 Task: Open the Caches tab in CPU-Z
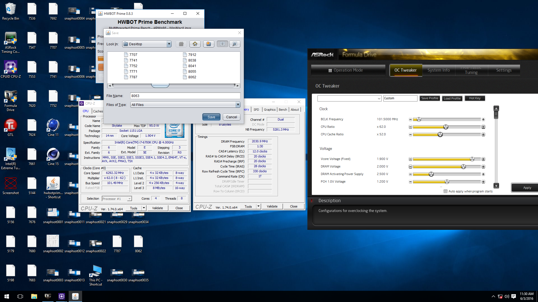(x=98, y=111)
